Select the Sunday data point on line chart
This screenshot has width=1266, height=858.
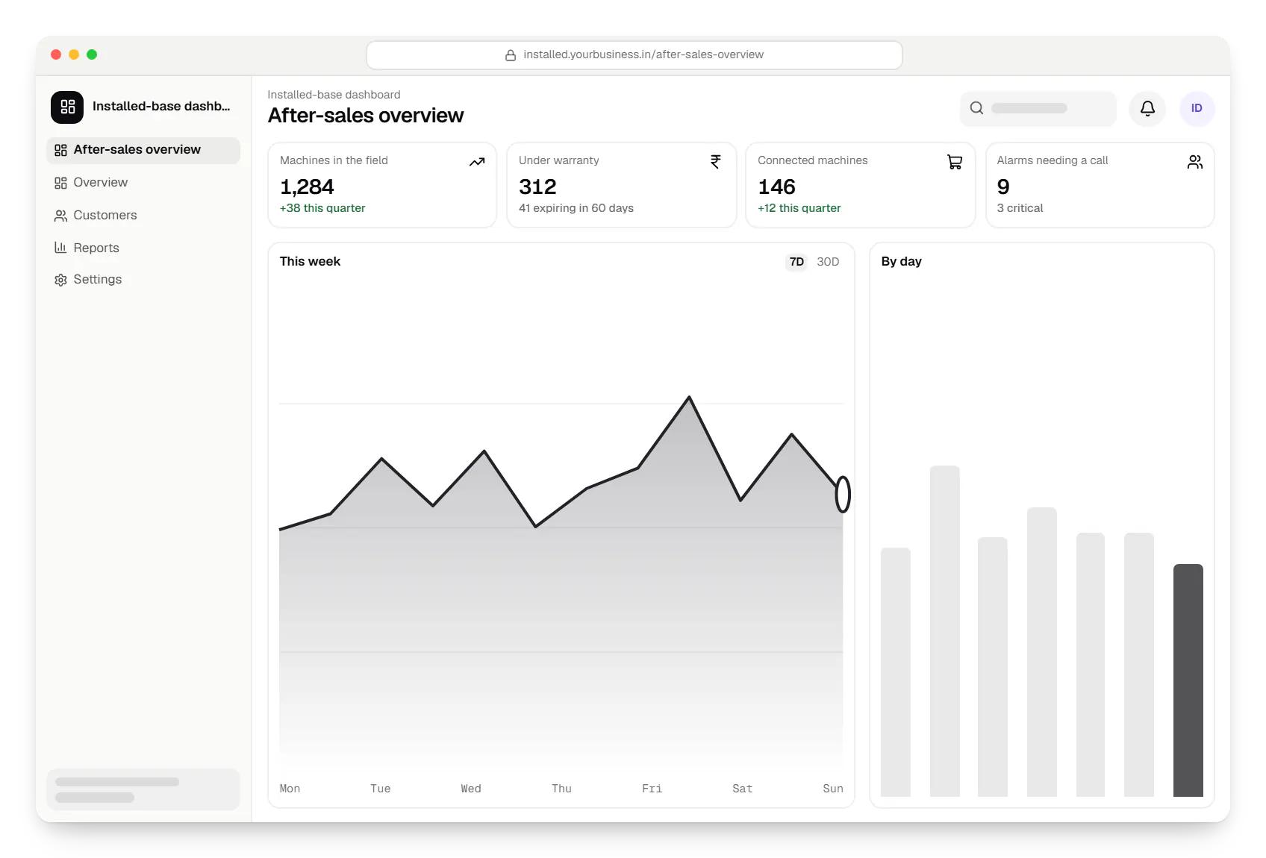(843, 494)
